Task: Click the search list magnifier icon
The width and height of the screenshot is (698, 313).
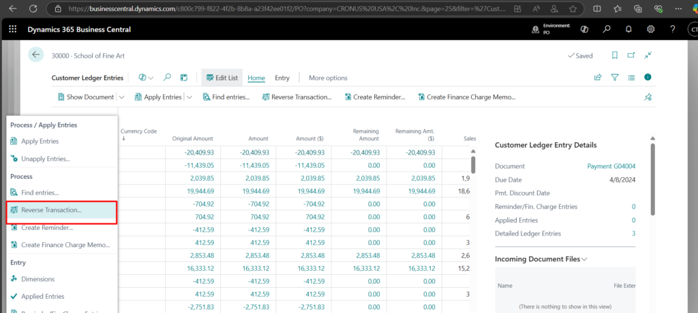Action: (167, 78)
